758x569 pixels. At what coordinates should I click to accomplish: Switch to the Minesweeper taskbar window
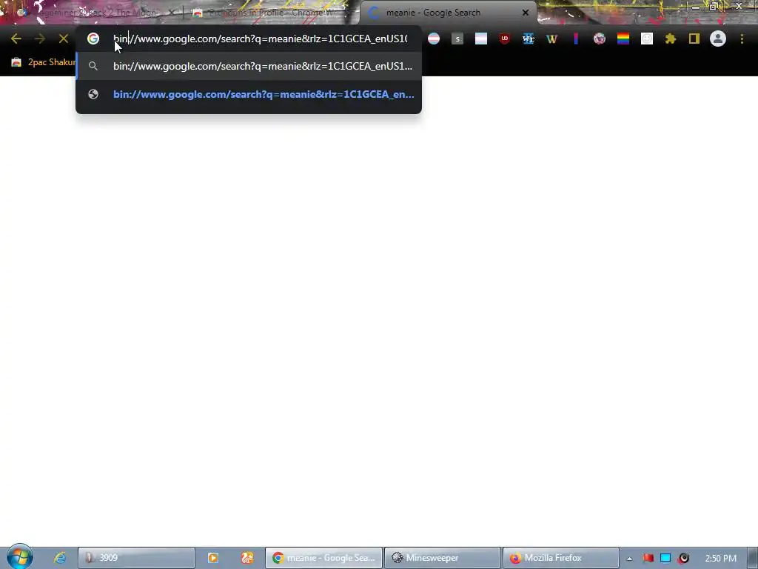coord(443,558)
